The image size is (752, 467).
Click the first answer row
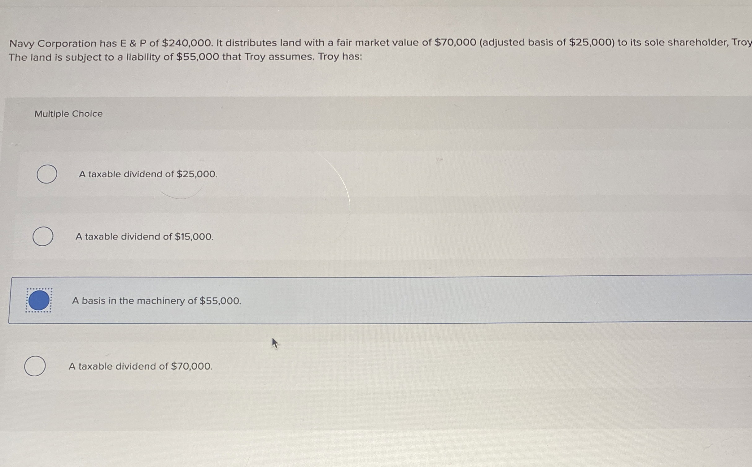coord(372,174)
